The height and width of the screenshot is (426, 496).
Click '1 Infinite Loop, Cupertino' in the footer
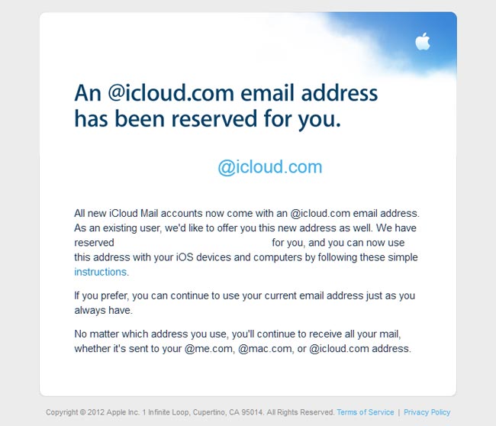[x=185, y=412]
